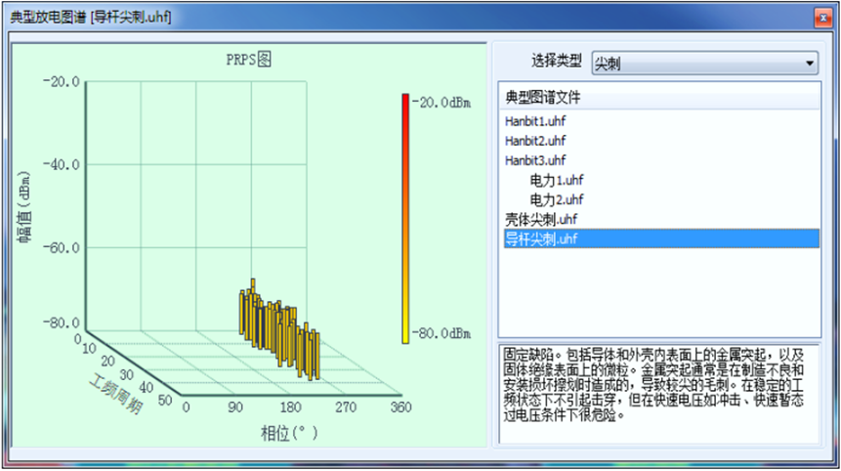841x471 pixels.
Task: Select Hanbit2.uhf in the file list
Action: [535, 141]
